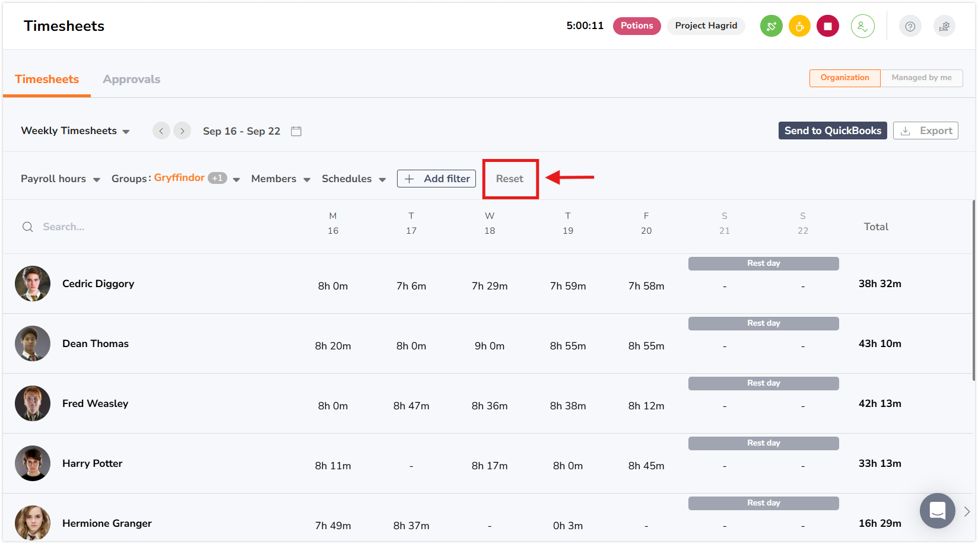Screen dimensions: 978x544
Task: Click Cedric Diggory's 38h 32m total
Action: (880, 284)
